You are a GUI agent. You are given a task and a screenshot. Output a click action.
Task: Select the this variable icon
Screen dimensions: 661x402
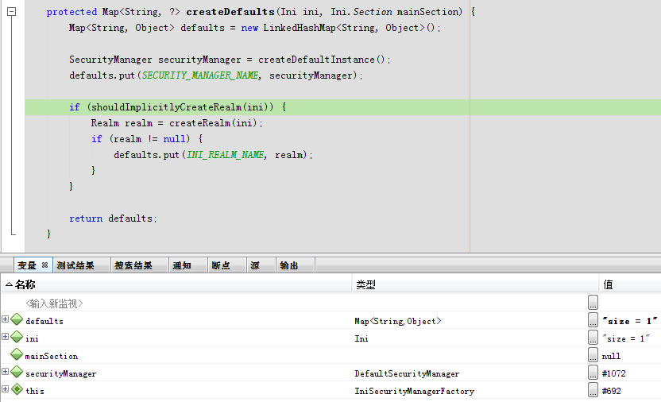pos(17,389)
